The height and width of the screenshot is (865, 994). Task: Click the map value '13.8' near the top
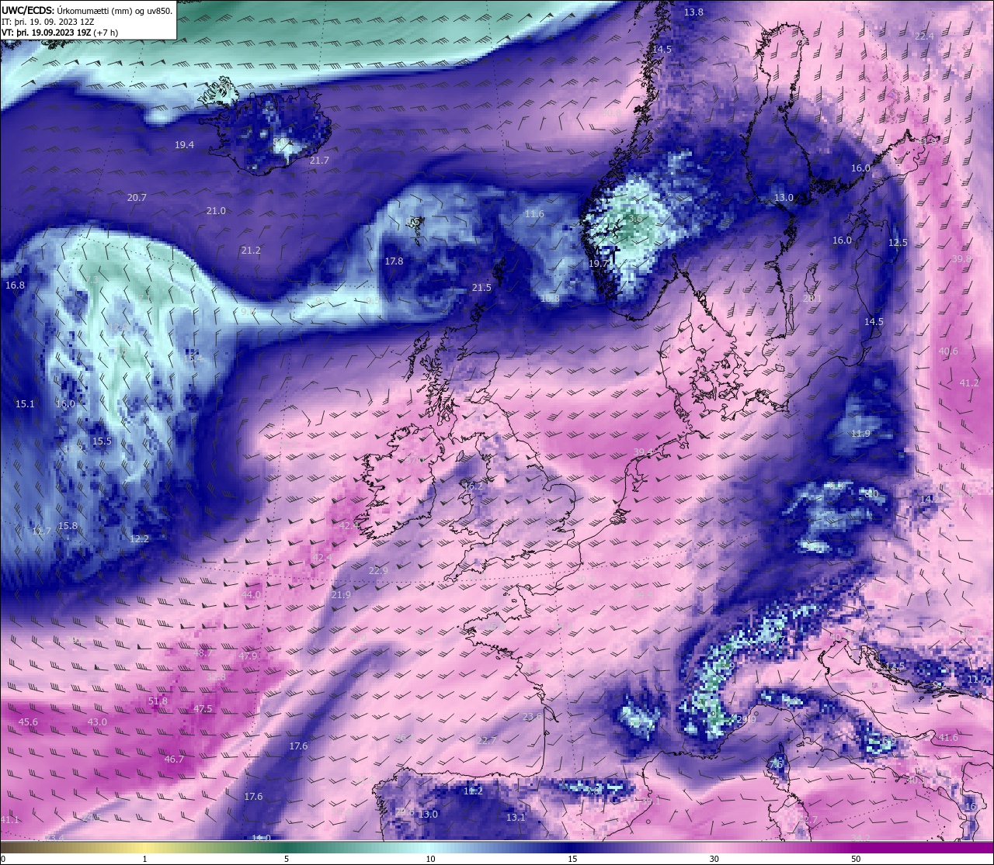coord(693,12)
